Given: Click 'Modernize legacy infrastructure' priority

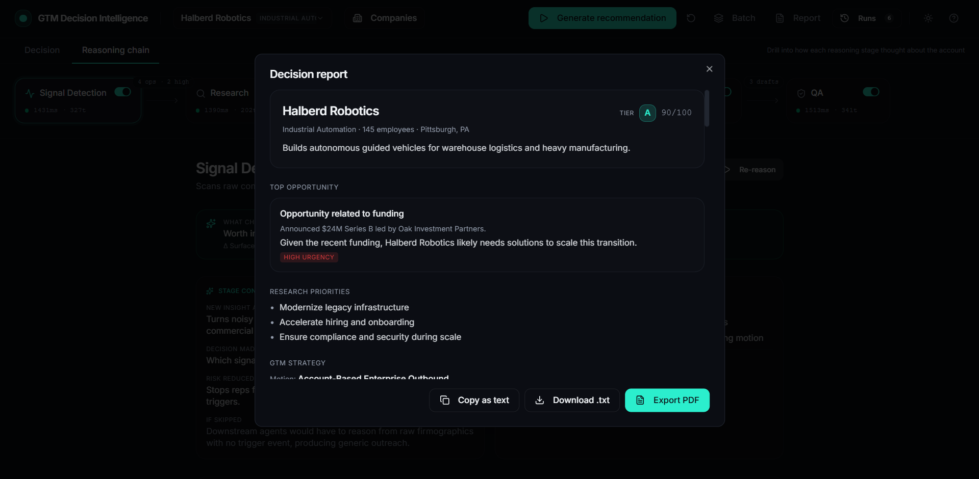Looking at the screenshot, I should (x=344, y=307).
